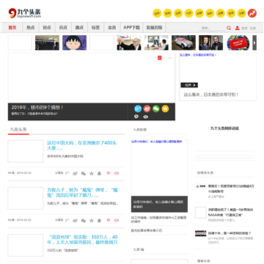Image resolution: width=264 pixels, height=264 pixels.
Task: Open comments on the 为救儿子 article
Action: coord(109,220)
